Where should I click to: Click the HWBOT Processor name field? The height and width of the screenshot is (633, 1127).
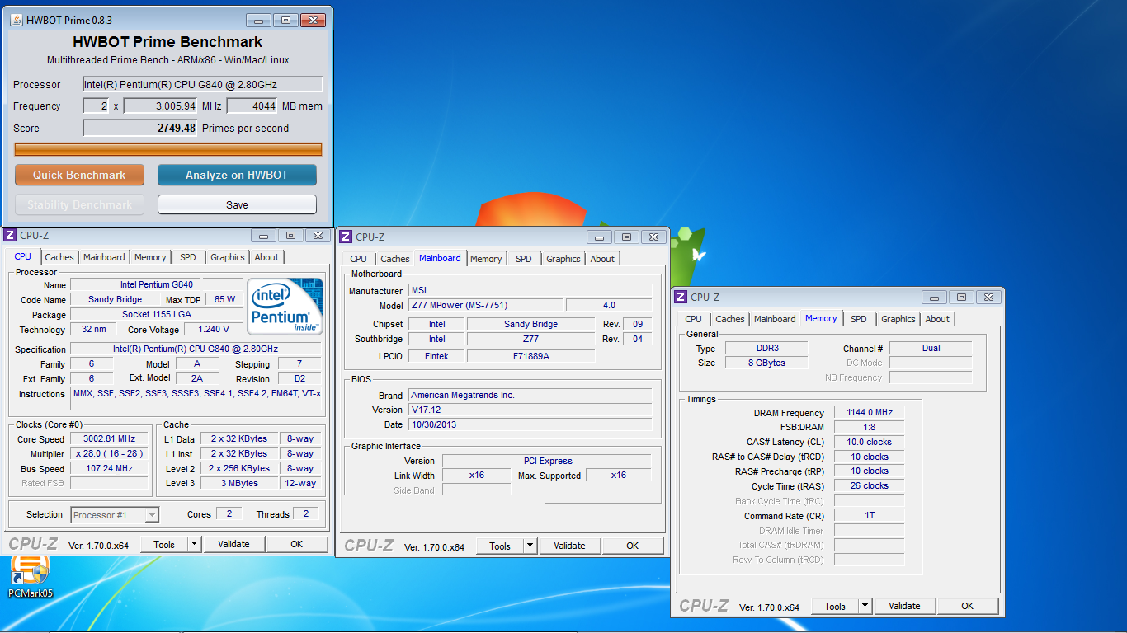(x=203, y=84)
